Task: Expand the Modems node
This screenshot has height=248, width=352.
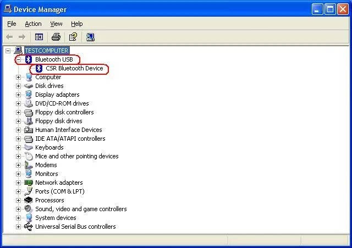Action: tap(18, 165)
